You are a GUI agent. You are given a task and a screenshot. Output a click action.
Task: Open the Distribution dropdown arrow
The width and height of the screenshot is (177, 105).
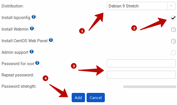171,6
